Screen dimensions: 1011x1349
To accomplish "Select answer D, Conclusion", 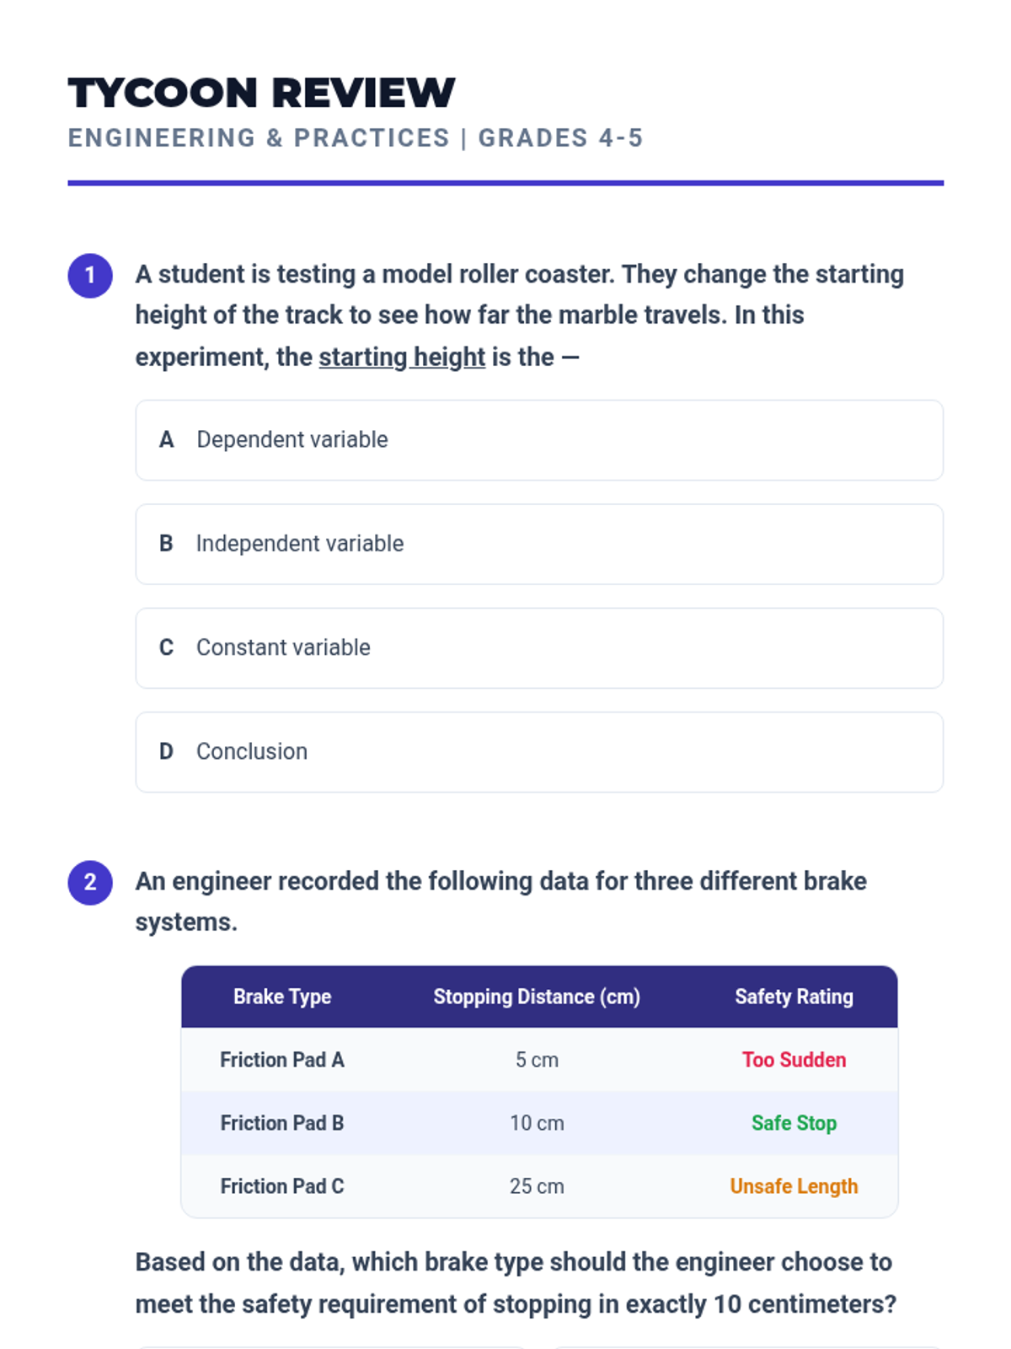I will [x=539, y=751].
